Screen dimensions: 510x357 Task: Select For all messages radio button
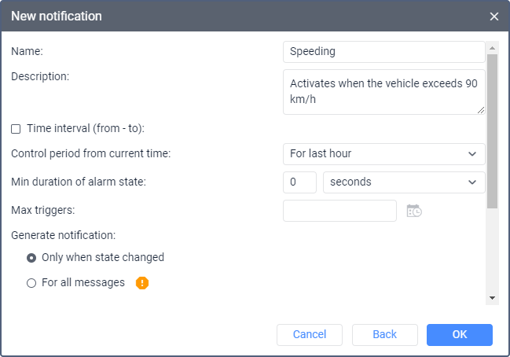31,283
